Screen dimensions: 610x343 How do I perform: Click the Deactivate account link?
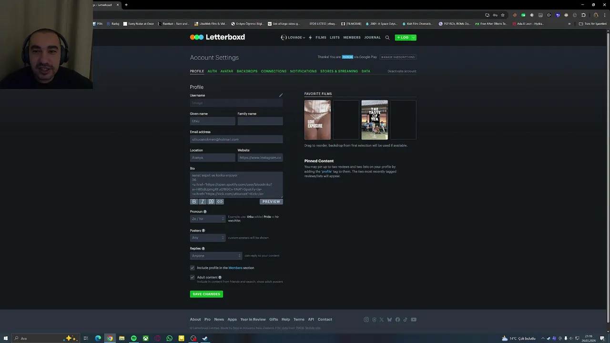click(x=402, y=71)
